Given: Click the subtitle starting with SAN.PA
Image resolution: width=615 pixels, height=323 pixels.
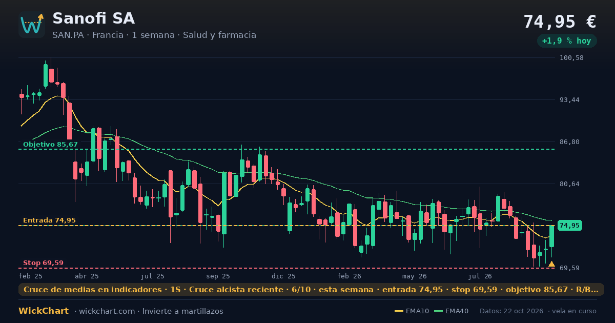Looking at the screenshot, I should (154, 35).
